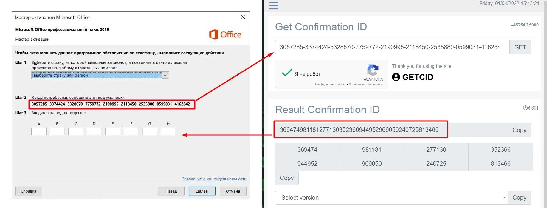
Task: Click the Далее button
Action: pyautogui.click(x=202, y=191)
